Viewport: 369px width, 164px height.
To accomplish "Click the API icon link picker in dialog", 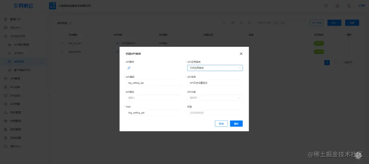I will click(129, 68).
